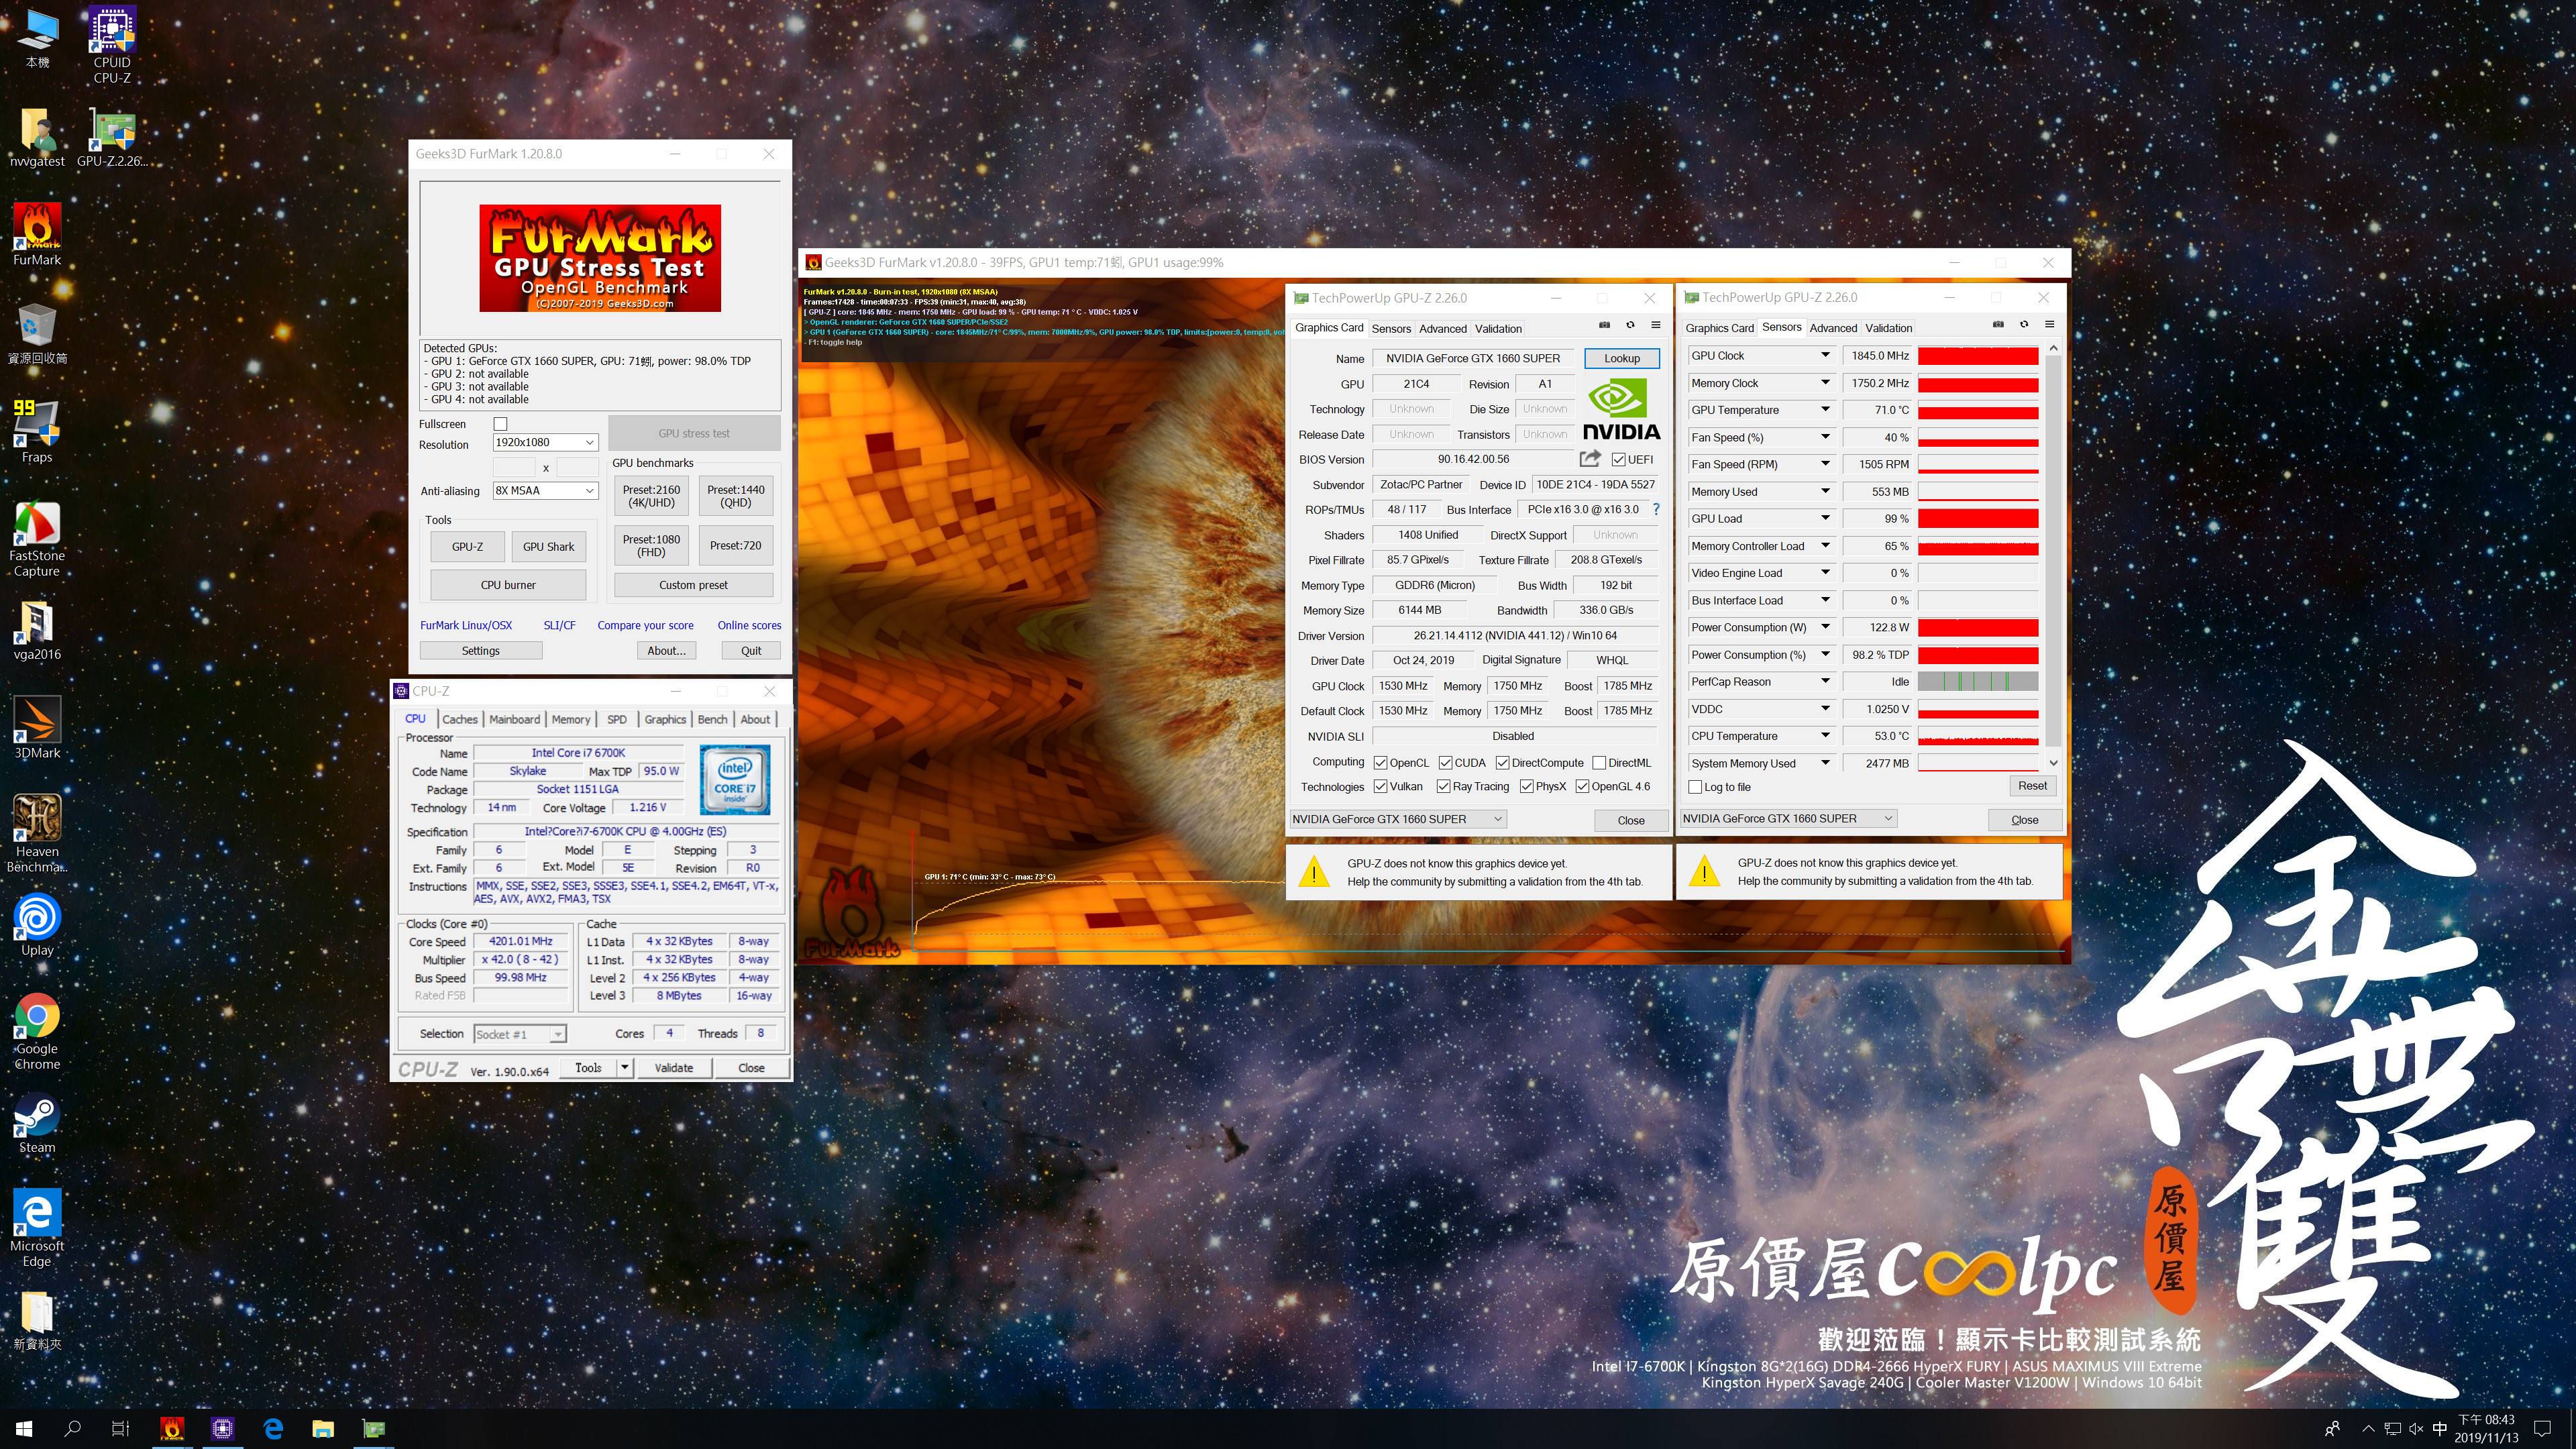Toggle the Vulkan checkbox in GPU-Z
The image size is (2576, 1449).
click(x=1380, y=786)
